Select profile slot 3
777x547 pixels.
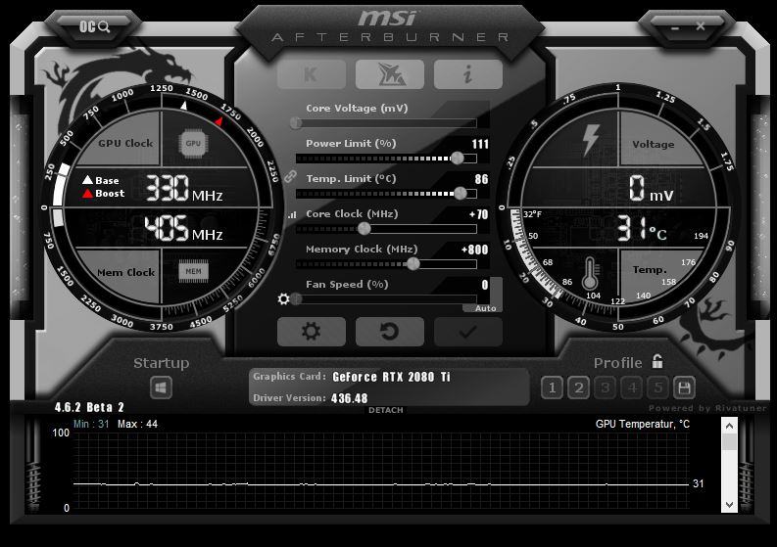(x=606, y=387)
